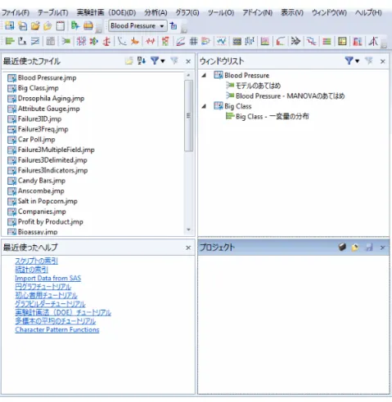Collapse the Blood Pressure tree node

(204, 75)
